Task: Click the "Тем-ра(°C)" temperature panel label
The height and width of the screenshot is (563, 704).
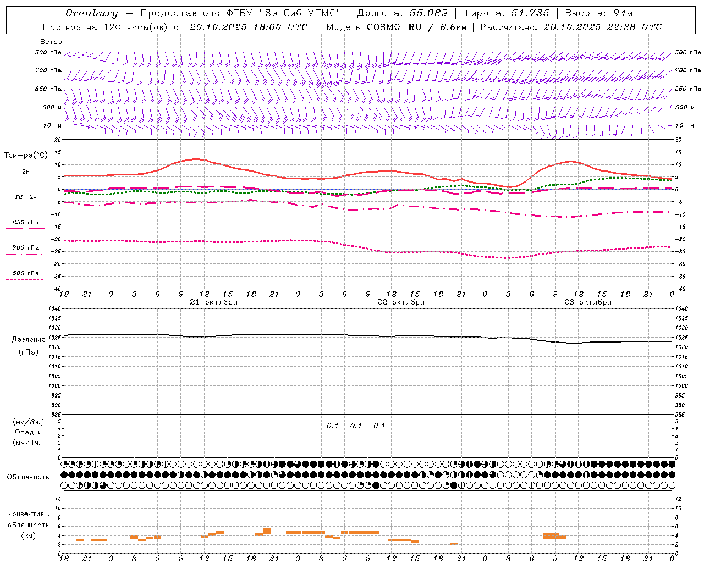Action: click(26, 155)
